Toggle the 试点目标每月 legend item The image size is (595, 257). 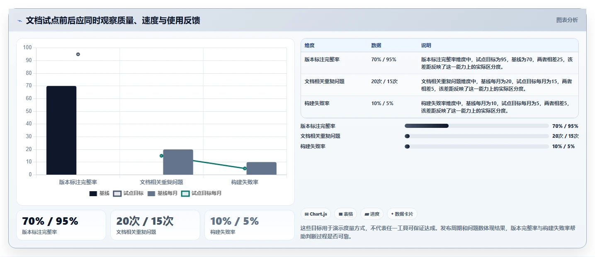tap(202, 193)
